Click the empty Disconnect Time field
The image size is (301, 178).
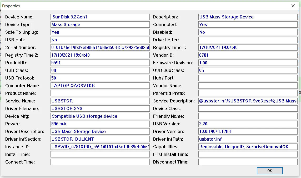(x=248, y=162)
